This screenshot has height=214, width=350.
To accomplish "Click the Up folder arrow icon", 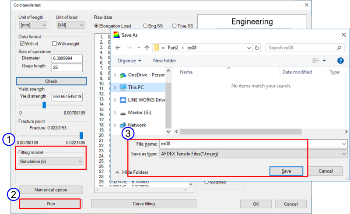I will [147, 48].
